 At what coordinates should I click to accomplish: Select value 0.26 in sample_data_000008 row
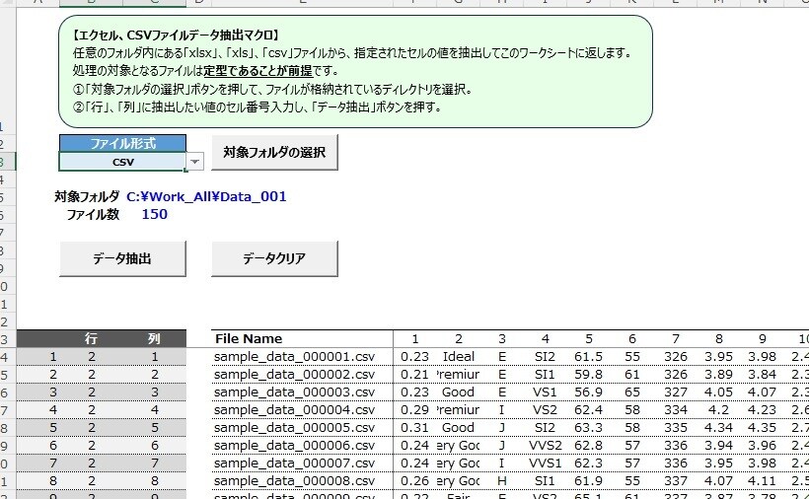(414, 481)
